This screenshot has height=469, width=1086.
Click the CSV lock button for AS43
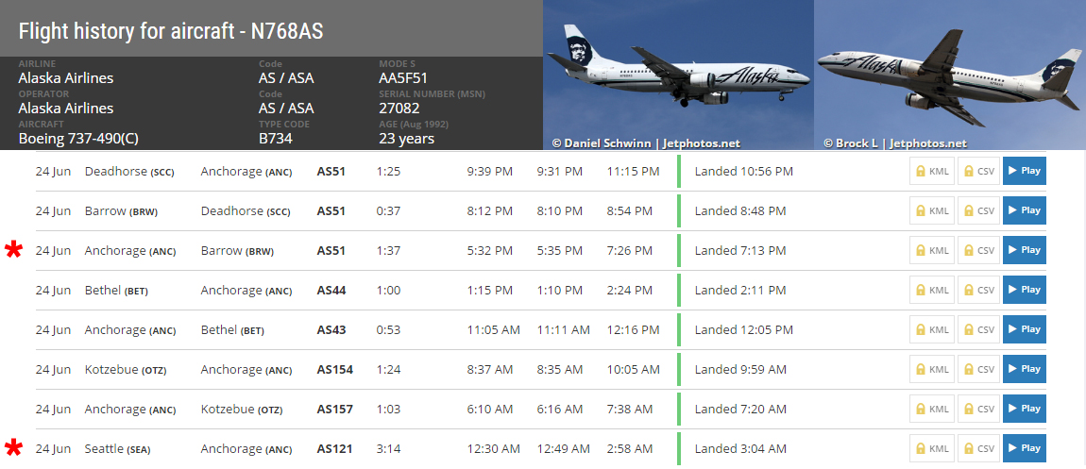tap(978, 329)
